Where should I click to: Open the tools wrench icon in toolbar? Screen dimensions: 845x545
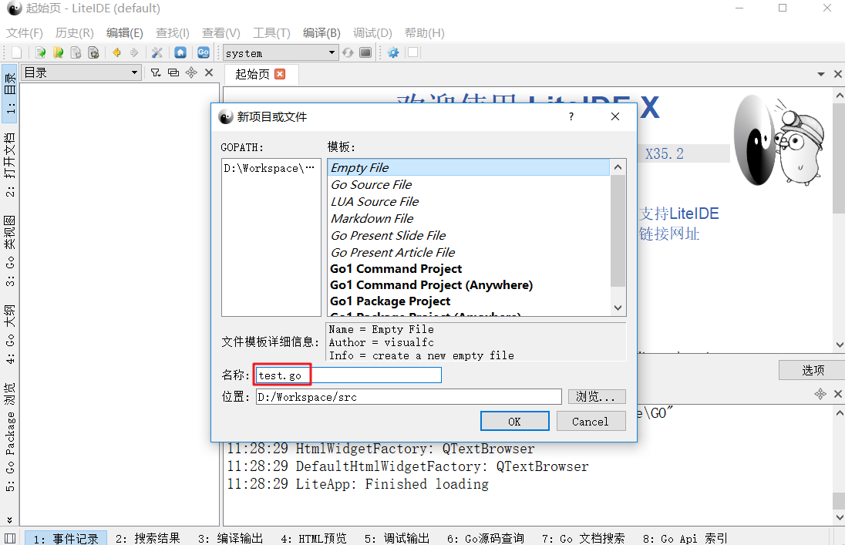click(x=157, y=52)
